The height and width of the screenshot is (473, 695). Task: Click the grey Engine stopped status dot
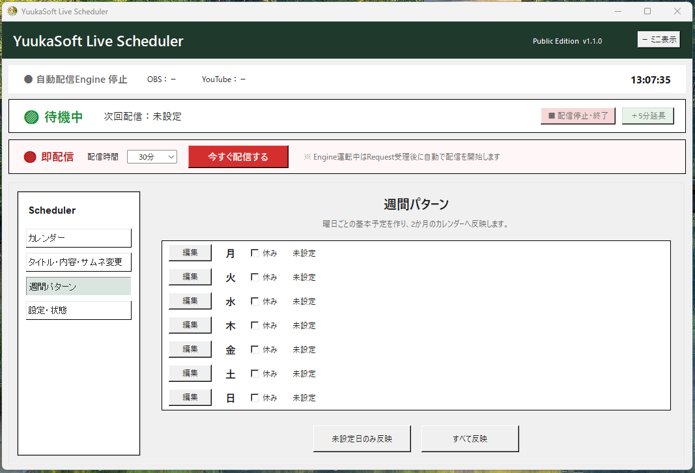(x=29, y=79)
